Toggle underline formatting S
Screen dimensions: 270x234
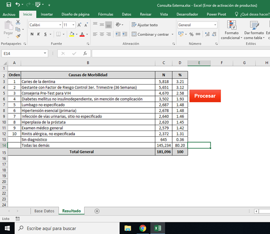45,34
